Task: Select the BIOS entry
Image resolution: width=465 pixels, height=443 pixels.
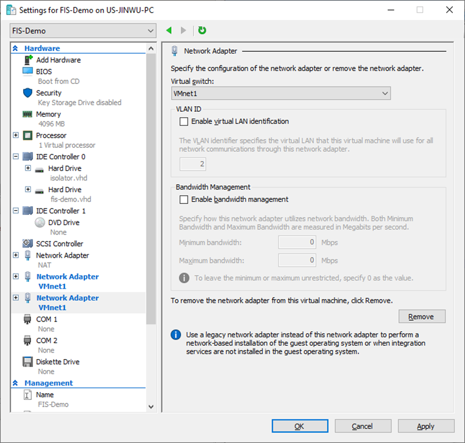Action: tap(44, 72)
